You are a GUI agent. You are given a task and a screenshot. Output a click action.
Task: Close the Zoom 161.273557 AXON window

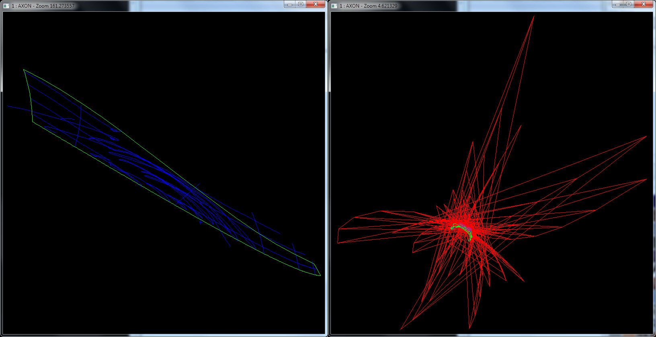316,4
